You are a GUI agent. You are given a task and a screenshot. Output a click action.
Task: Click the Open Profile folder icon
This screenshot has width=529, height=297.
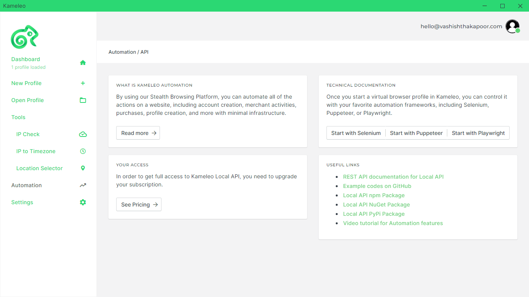83,100
